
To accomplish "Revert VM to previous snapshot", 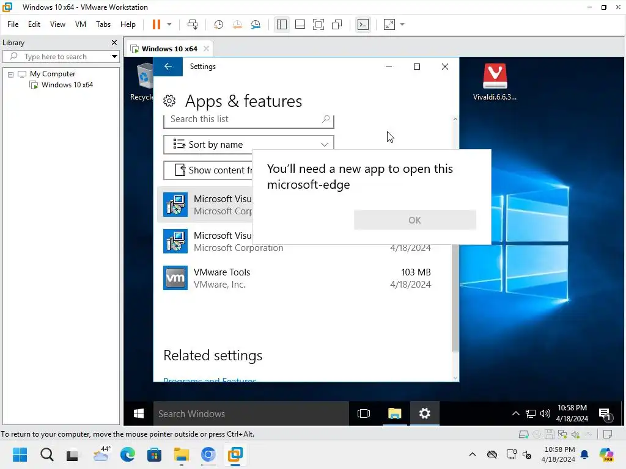I will (x=237, y=24).
